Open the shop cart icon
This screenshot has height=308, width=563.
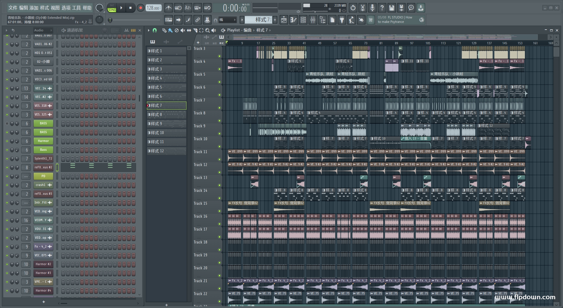(371, 20)
